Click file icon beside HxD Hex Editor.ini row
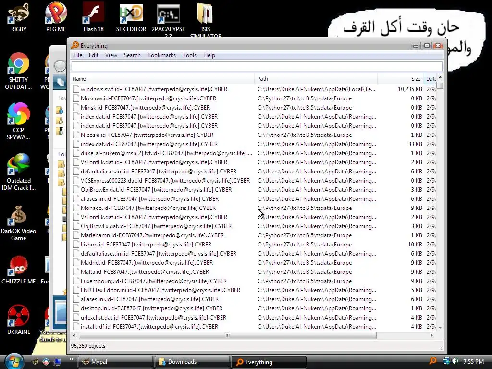This screenshot has height=369, width=492. pos(75,290)
